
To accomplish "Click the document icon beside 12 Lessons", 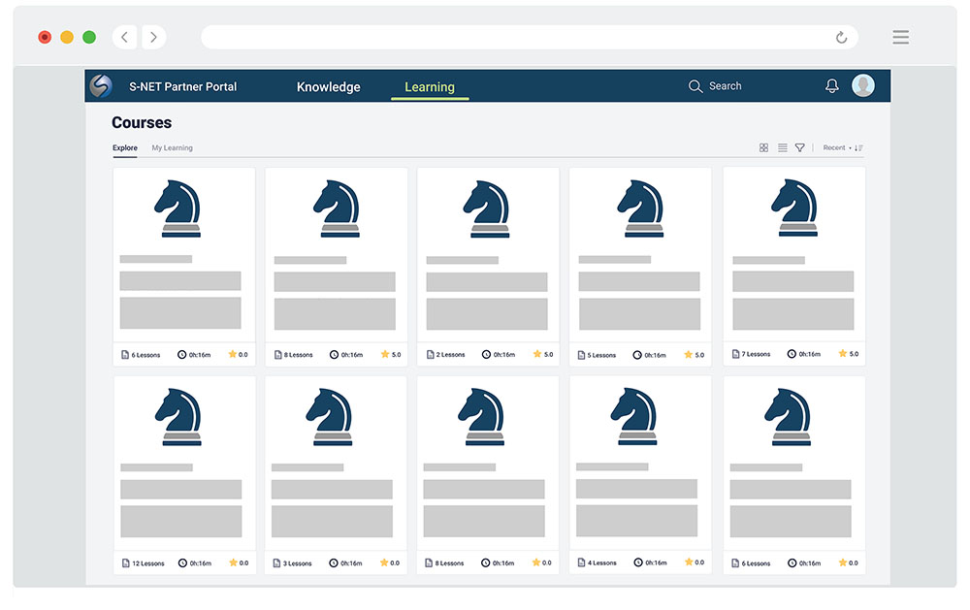I will click(125, 563).
